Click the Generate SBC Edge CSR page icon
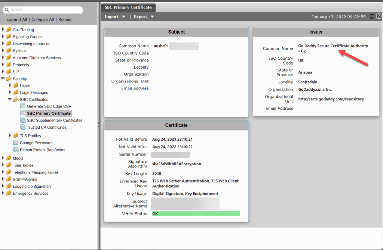 pyautogui.click(x=23, y=106)
